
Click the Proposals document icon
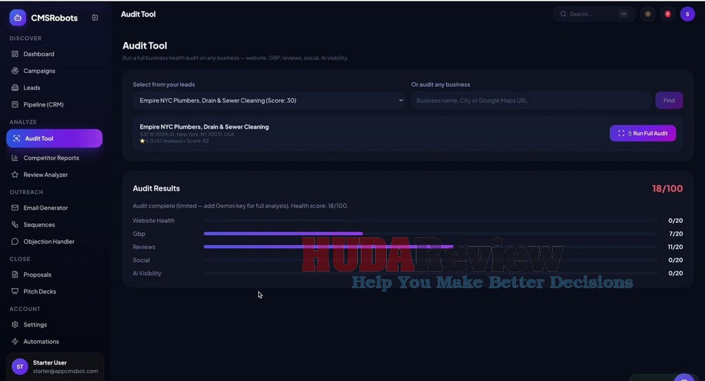click(x=15, y=274)
